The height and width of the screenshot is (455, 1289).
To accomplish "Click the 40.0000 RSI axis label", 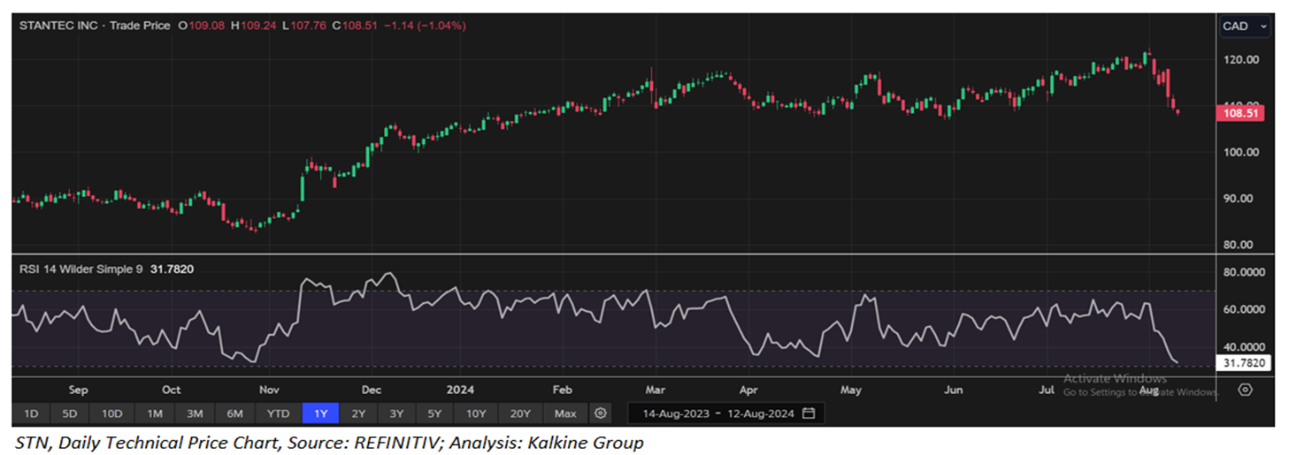I will 1246,347.
